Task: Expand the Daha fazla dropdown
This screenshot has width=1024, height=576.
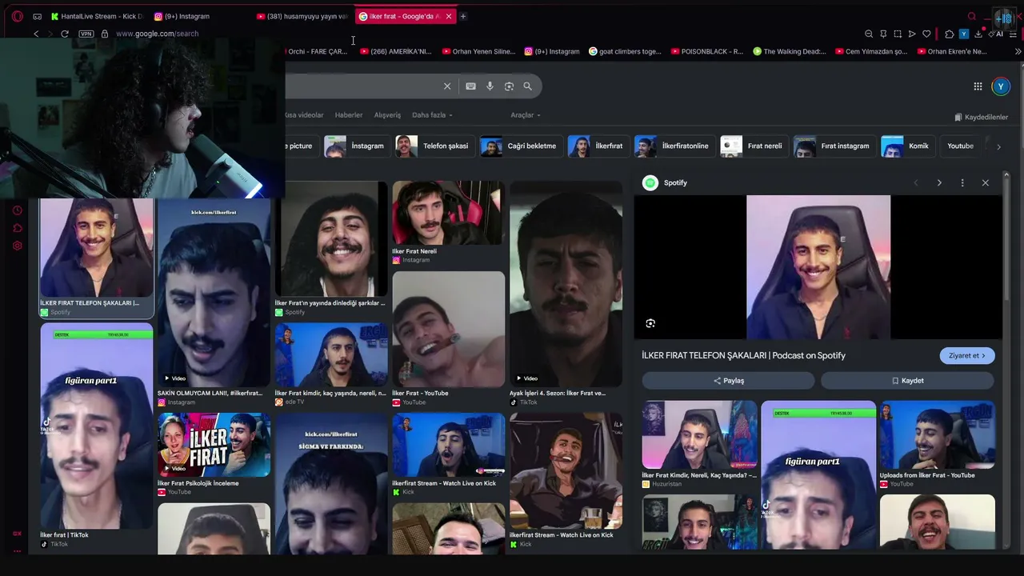Action: (x=432, y=115)
